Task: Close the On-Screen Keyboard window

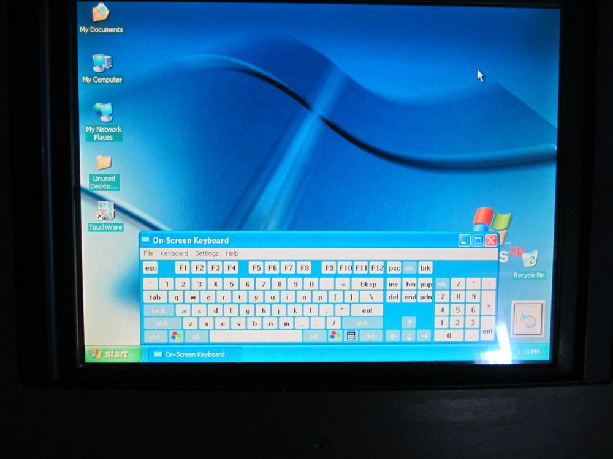Action: [x=491, y=241]
